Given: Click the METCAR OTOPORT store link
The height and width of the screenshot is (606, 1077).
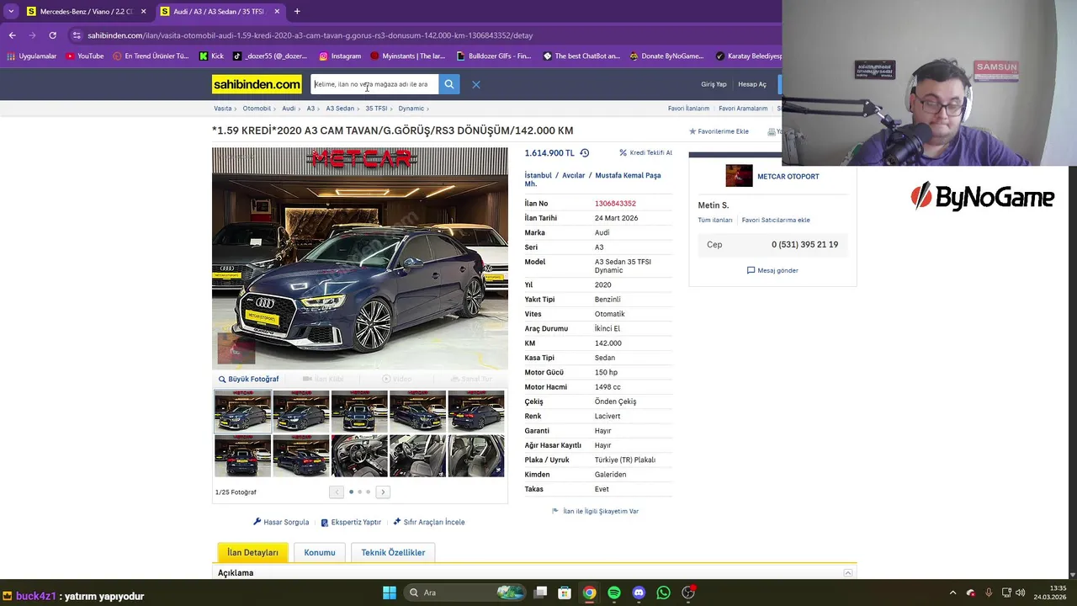Looking at the screenshot, I should 788,177.
